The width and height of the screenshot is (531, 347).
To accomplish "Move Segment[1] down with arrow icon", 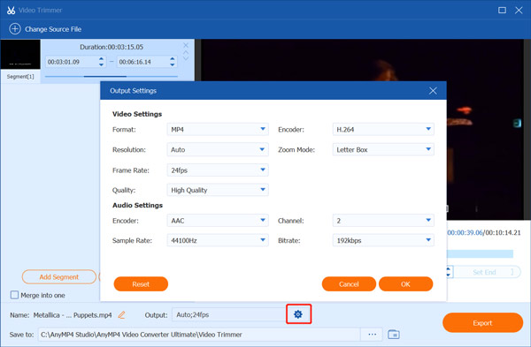I will coord(186,58).
